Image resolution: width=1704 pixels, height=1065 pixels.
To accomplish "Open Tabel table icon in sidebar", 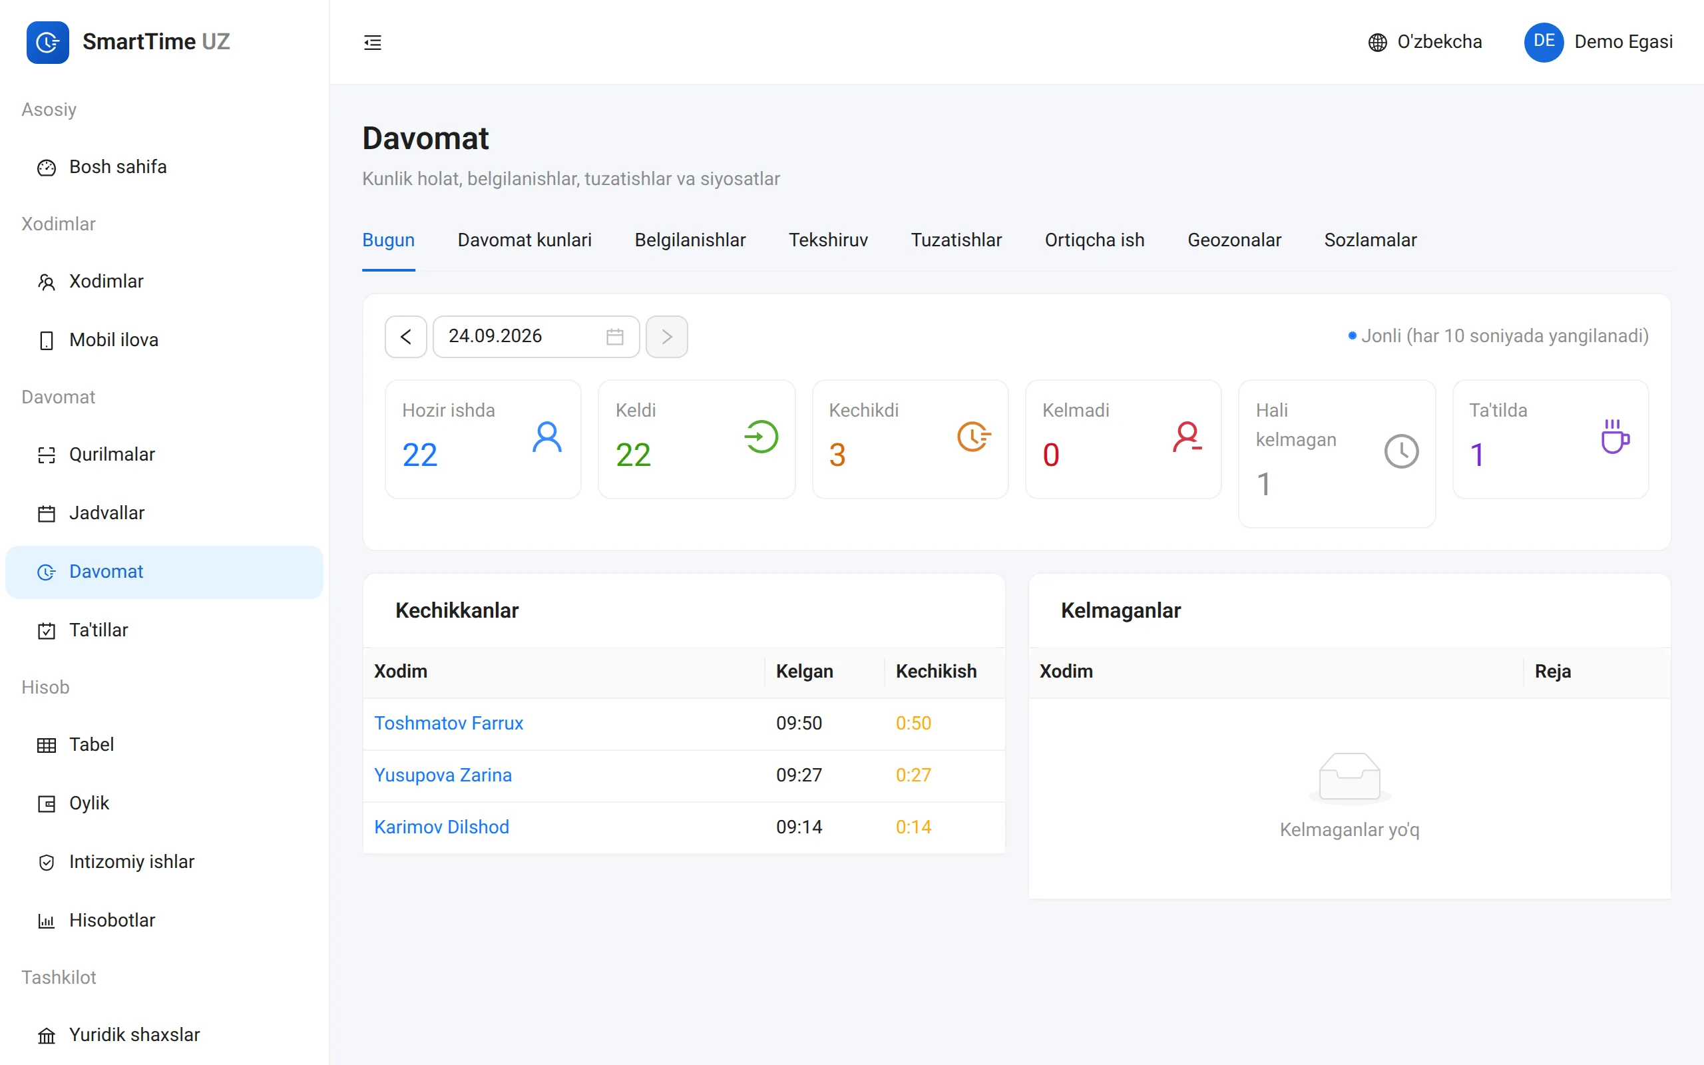I will point(47,745).
